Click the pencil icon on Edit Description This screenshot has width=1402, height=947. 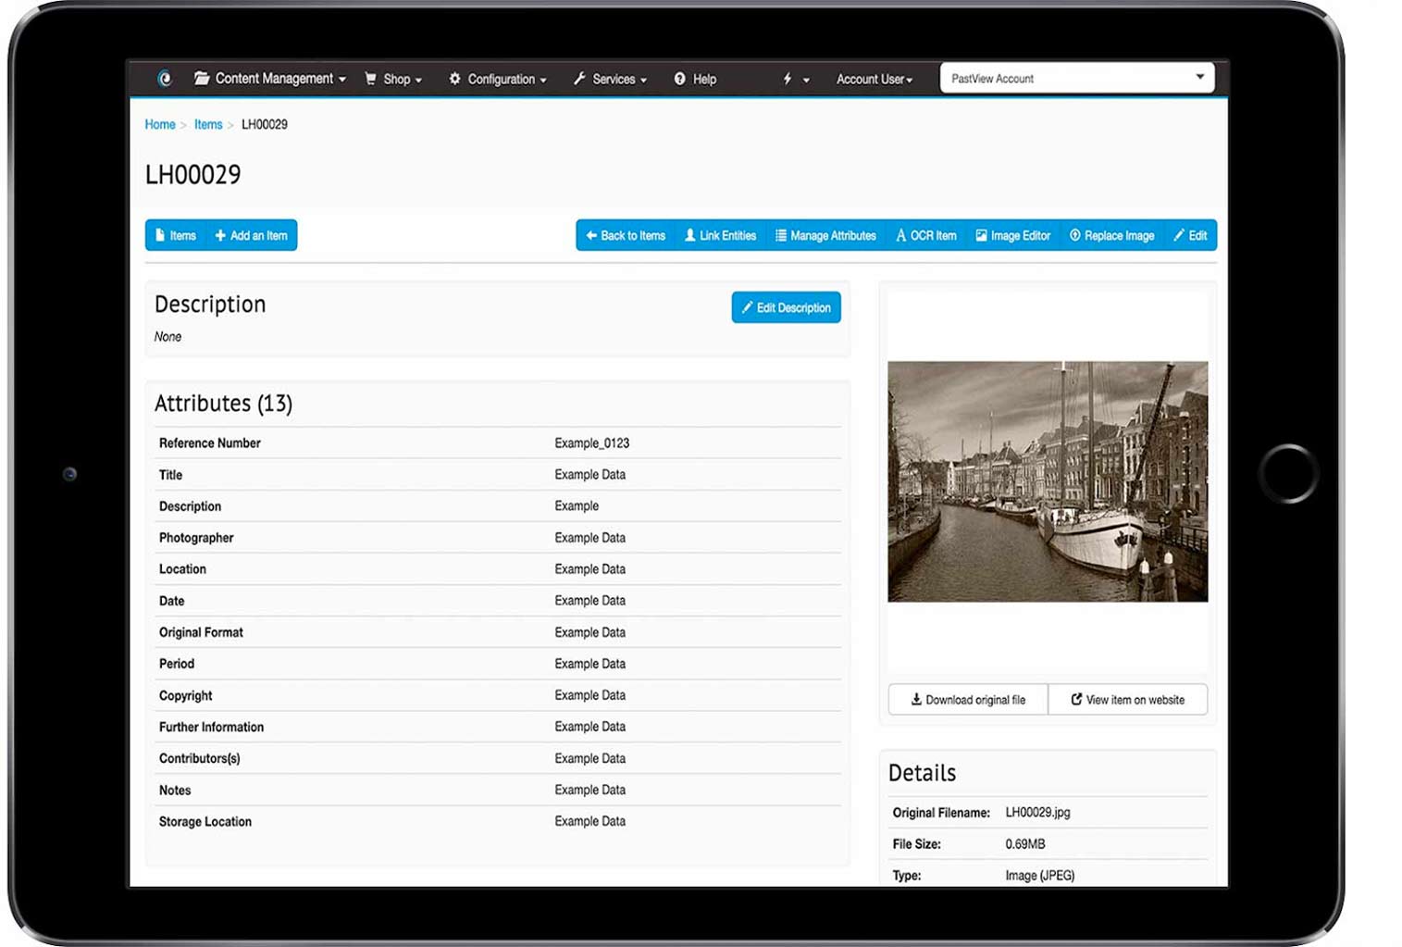tap(747, 307)
